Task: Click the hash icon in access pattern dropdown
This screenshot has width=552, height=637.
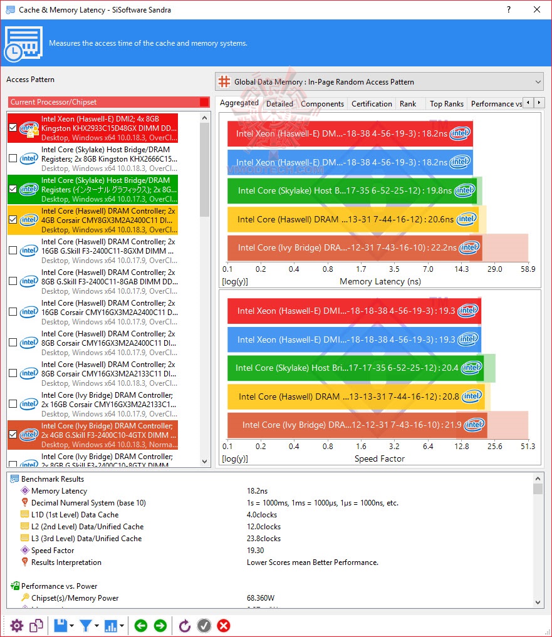Action: click(x=224, y=81)
